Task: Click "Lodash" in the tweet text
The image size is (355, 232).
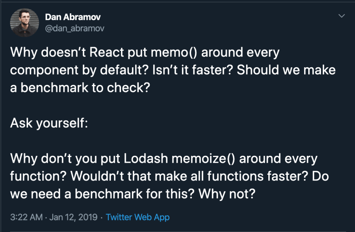Action: click(x=146, y=158)
